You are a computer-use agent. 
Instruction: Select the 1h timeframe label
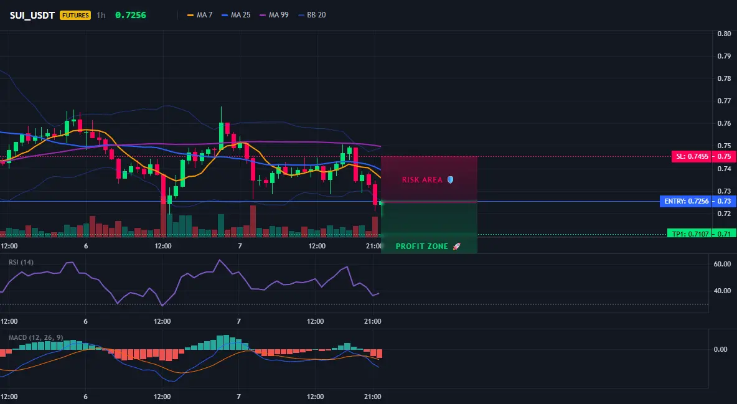coord(101,15)
